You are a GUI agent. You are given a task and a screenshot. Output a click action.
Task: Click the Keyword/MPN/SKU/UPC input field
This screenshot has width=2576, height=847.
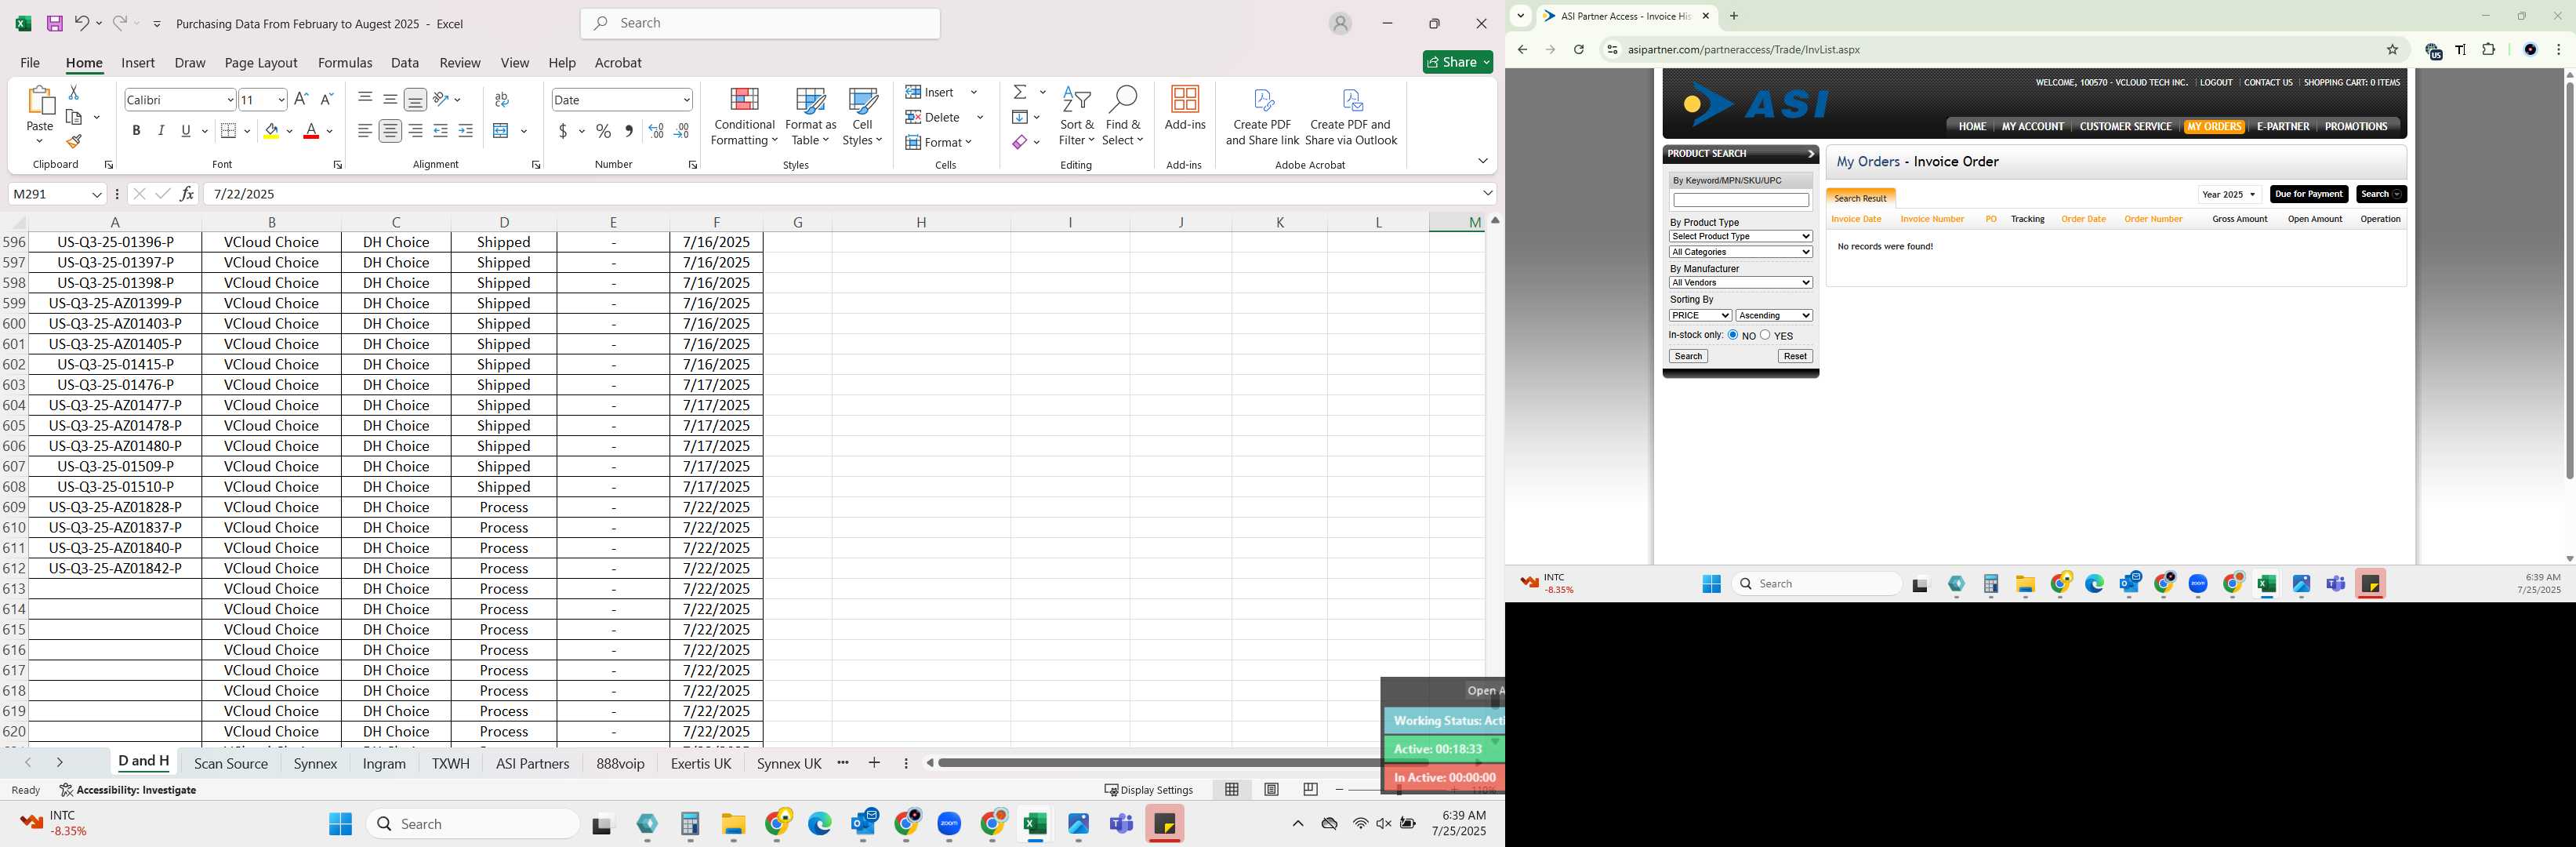(x=1741, y=200)
